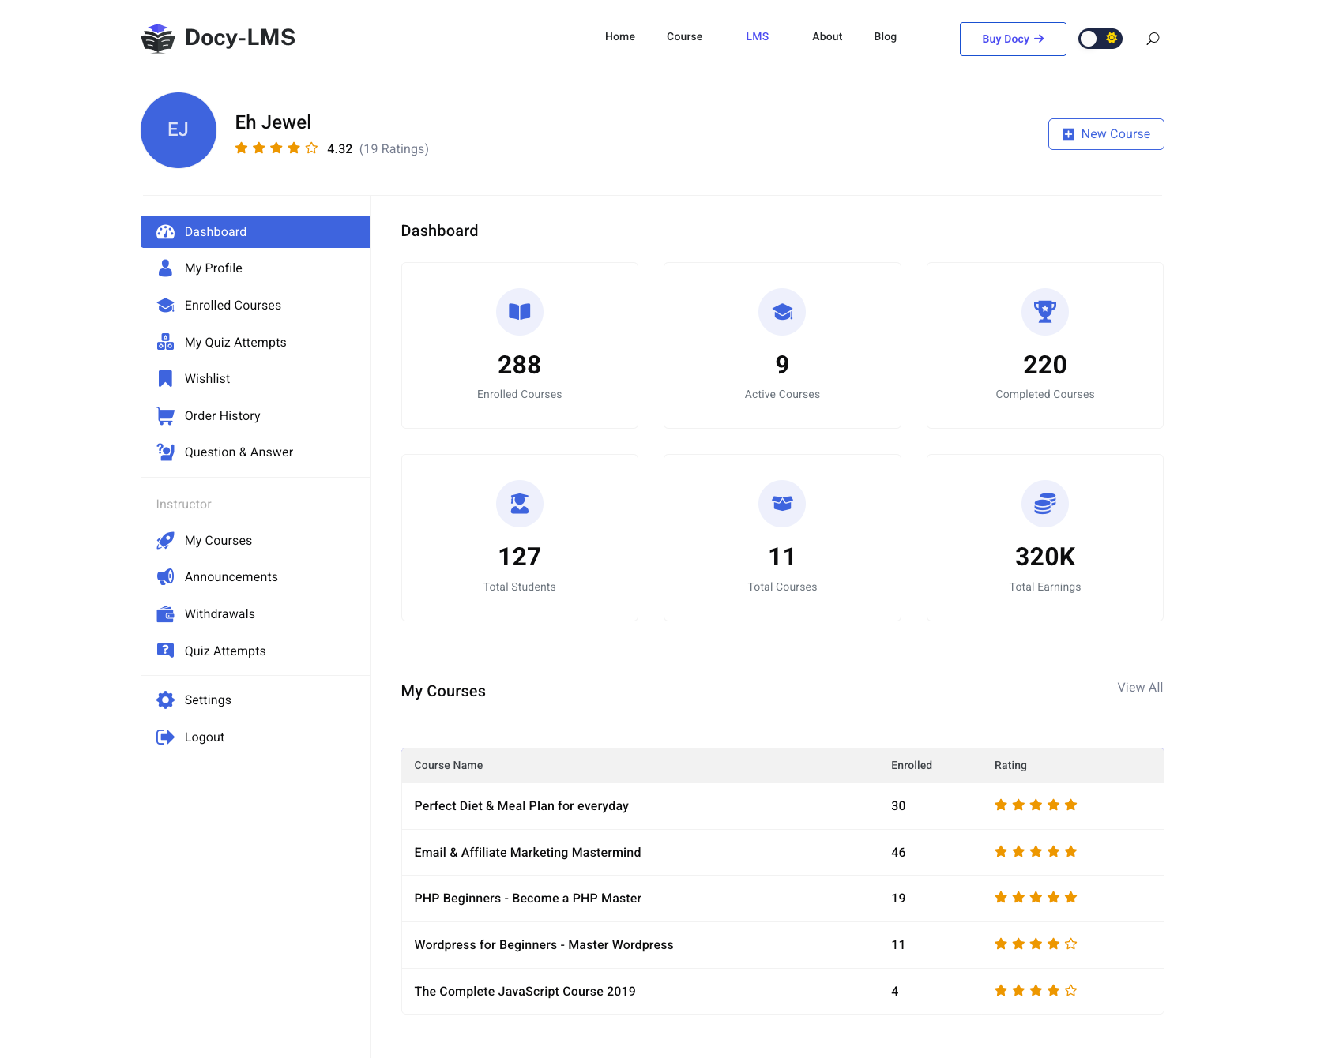Click the coins icon above Total Earnings
The width and height of the screenshot is (1343, 1058).
(x=1045, y=504)
